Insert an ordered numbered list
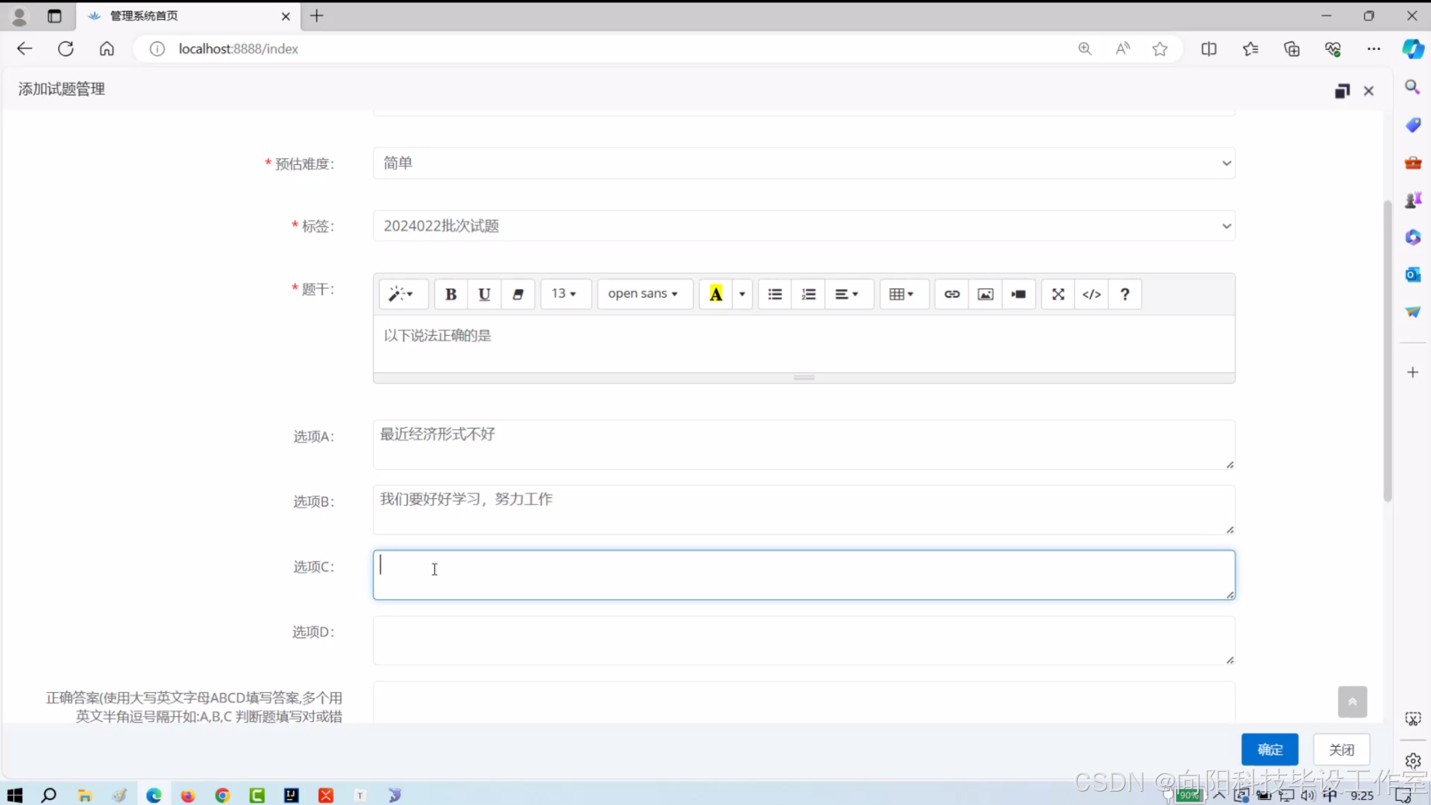 pyautogui.click(x=808, y=294)
